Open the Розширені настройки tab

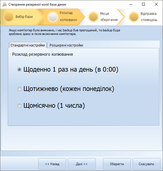pyautogui.click(x=66, y=45)
